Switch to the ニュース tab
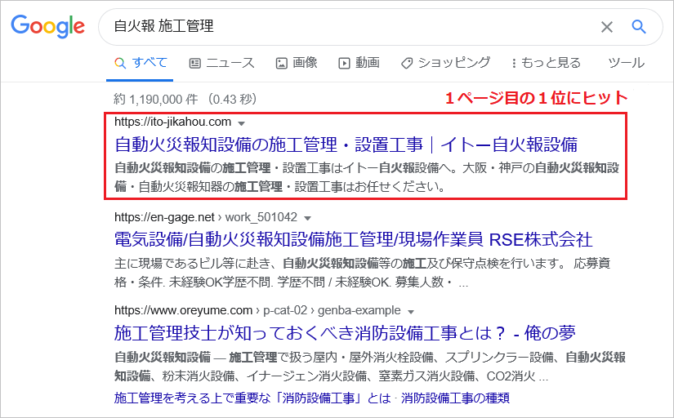The width and height of the screenshot is (674, 418). point(221,63)
